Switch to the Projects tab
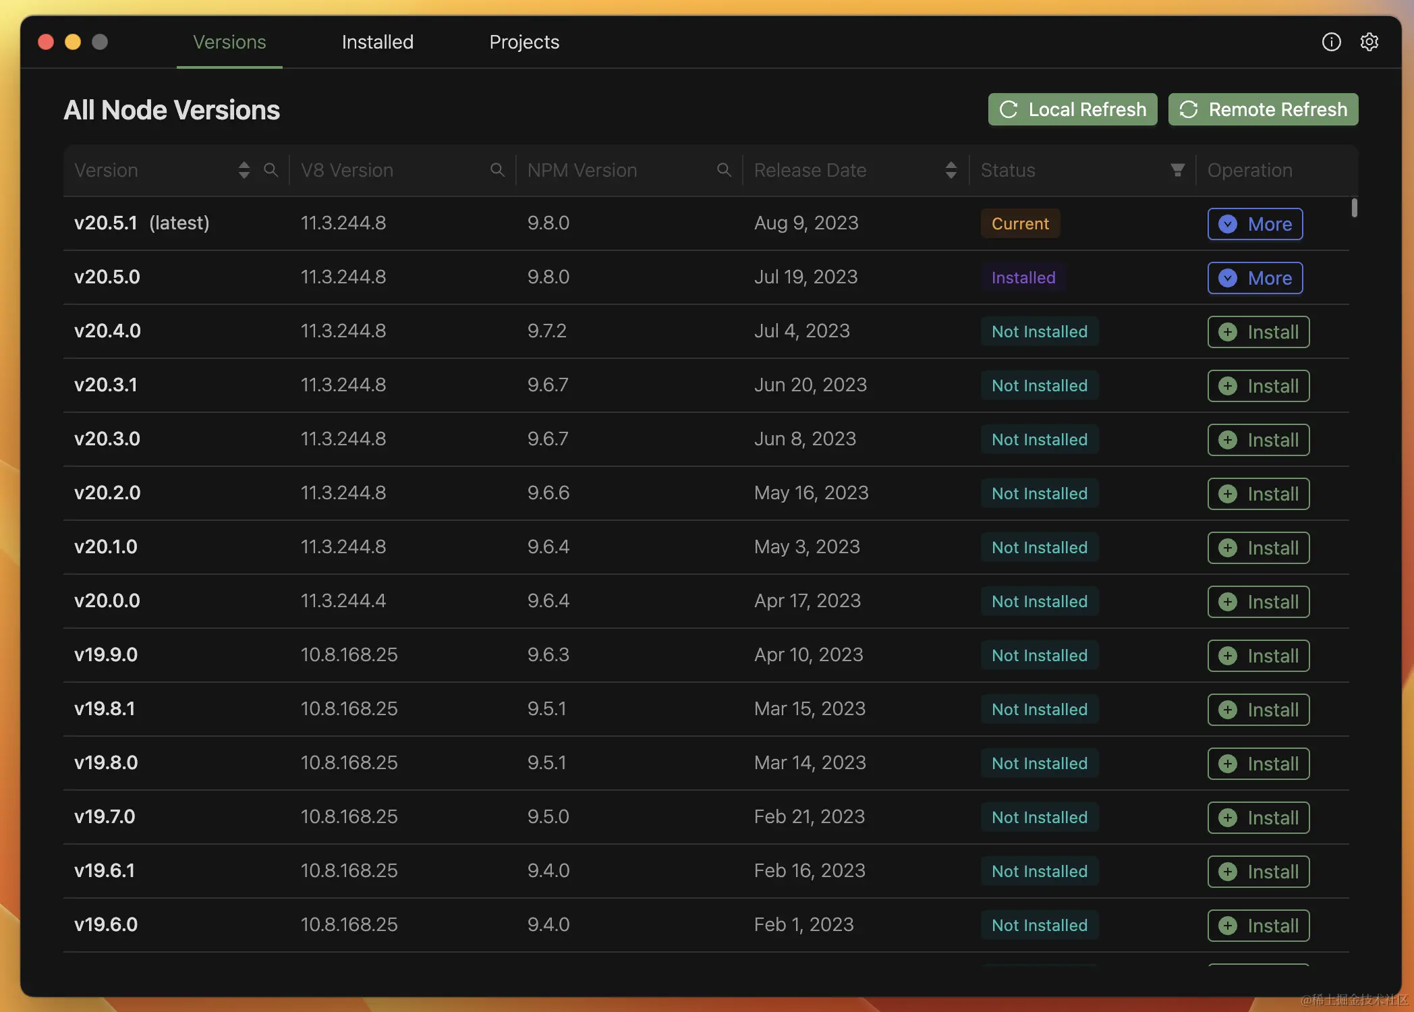Viewport: 1414px width, 1012px height. tap(524, 42)
